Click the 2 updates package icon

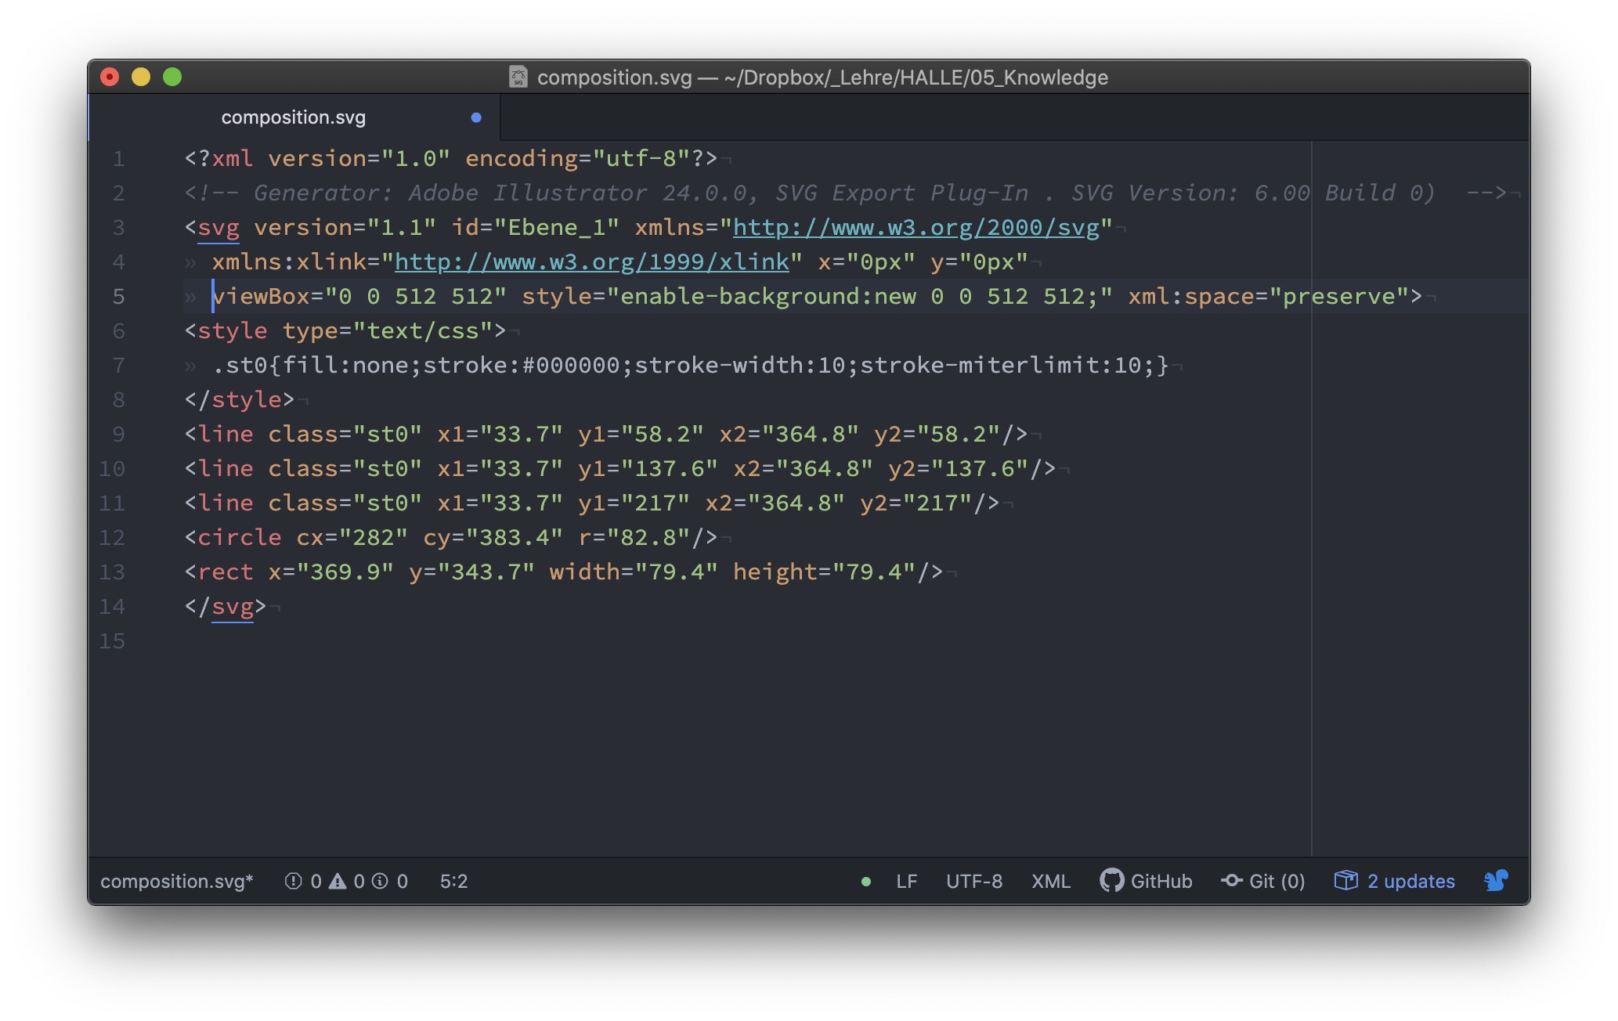coord(1345,881)
